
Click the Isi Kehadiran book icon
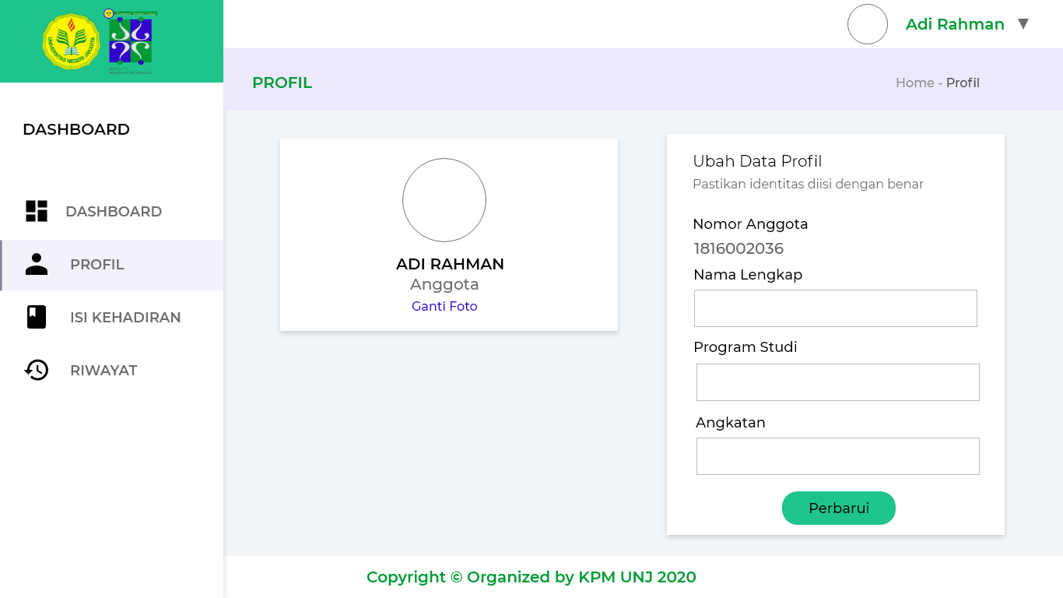click(x=37, y=317)
